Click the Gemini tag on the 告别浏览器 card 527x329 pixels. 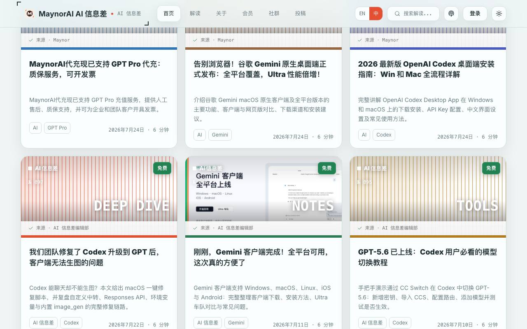coord(220,135)
